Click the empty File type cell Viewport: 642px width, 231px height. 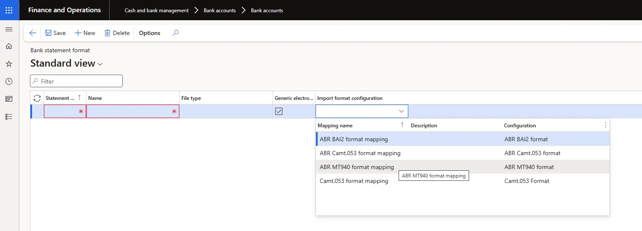click(226, 111)
